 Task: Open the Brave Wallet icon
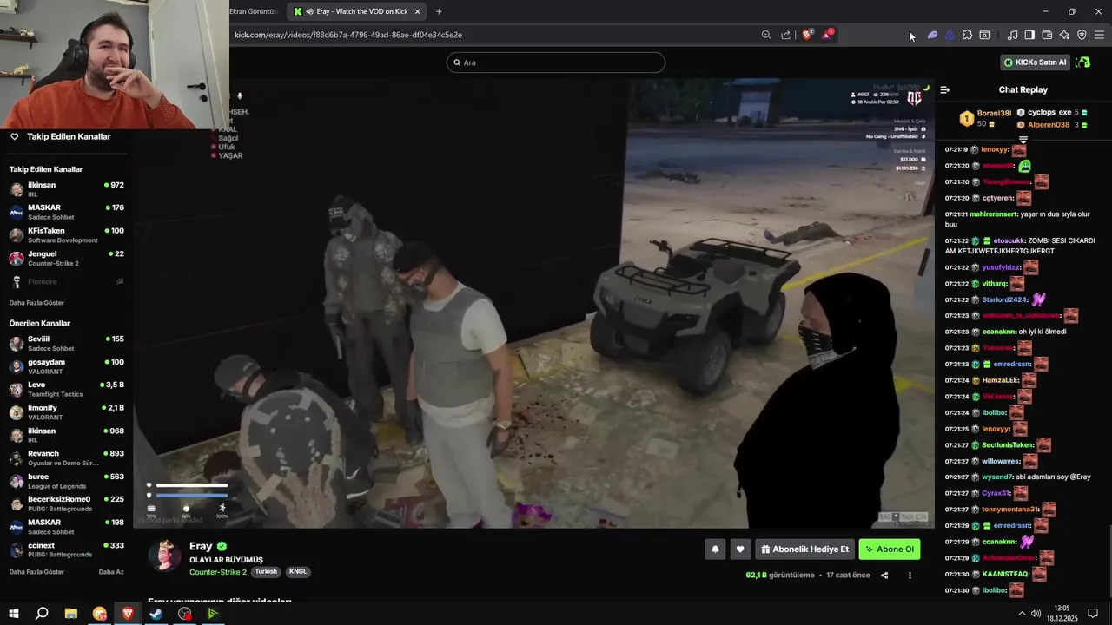click(x=1047, y=35)
